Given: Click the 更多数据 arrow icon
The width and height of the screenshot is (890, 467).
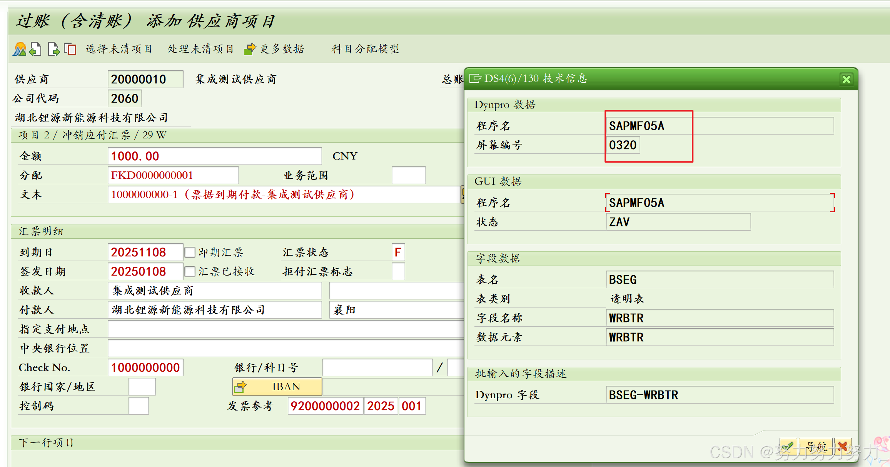Looking at the screenshot, I should click(250, 49).
